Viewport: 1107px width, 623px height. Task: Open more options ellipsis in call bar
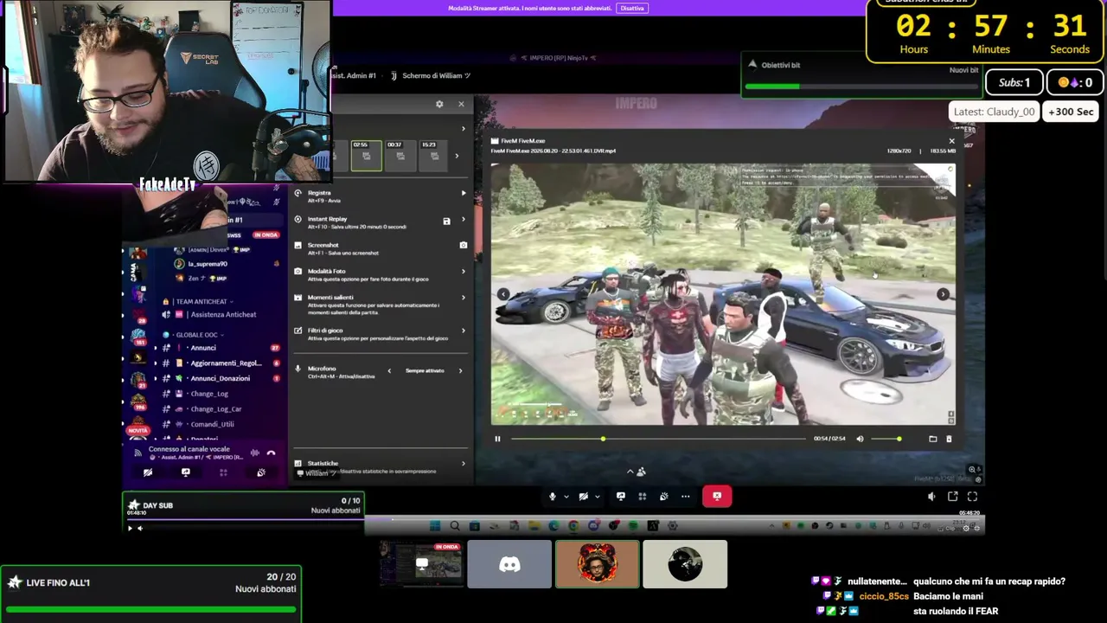tap(686, 497)
